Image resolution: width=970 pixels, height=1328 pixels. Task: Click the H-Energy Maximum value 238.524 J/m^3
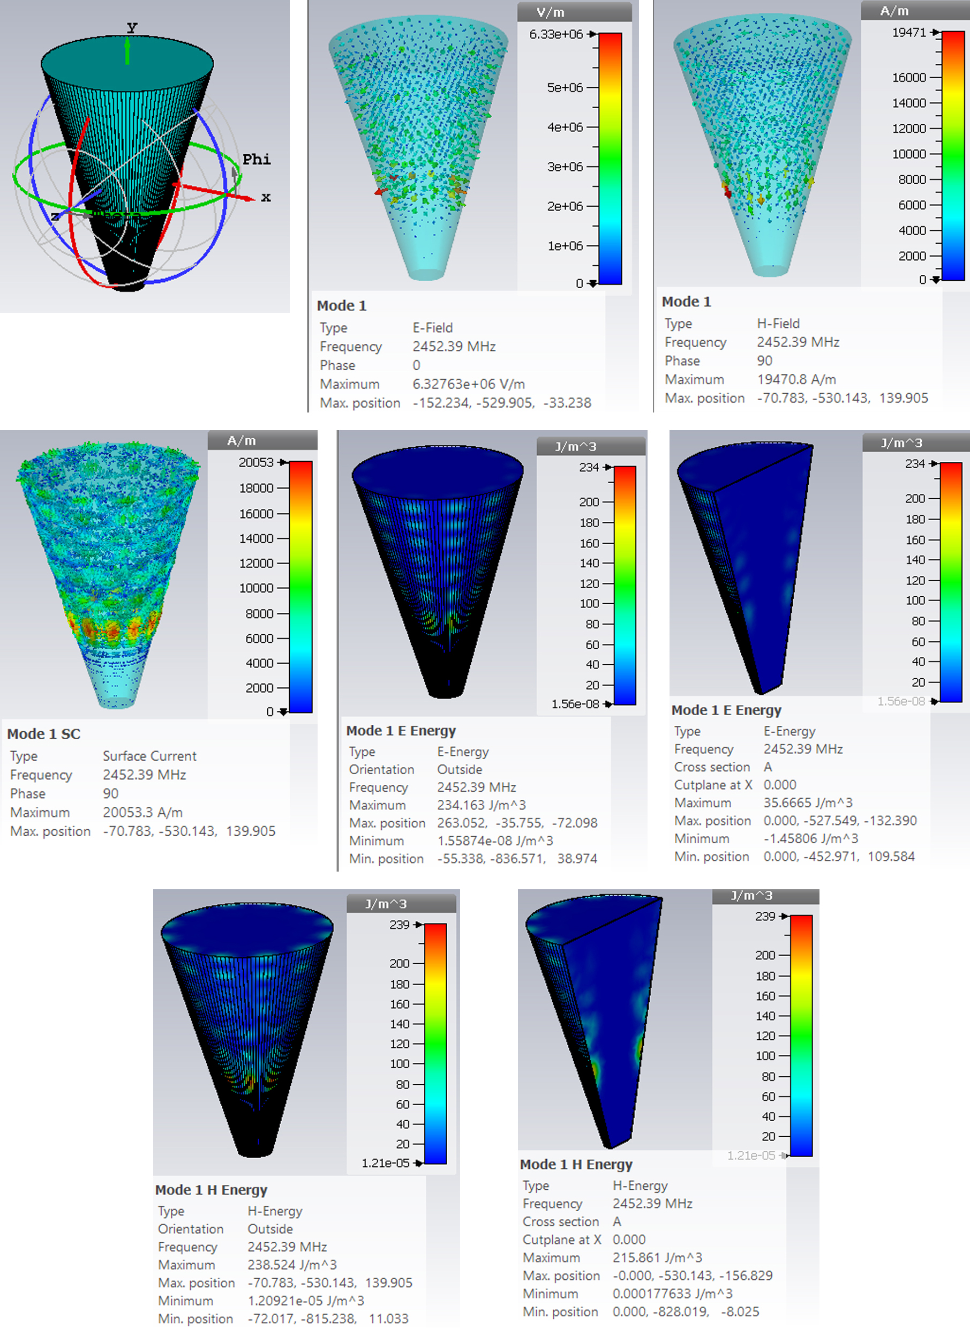pos(292,1265)
